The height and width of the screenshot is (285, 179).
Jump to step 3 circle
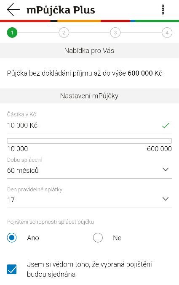(115, 32)
